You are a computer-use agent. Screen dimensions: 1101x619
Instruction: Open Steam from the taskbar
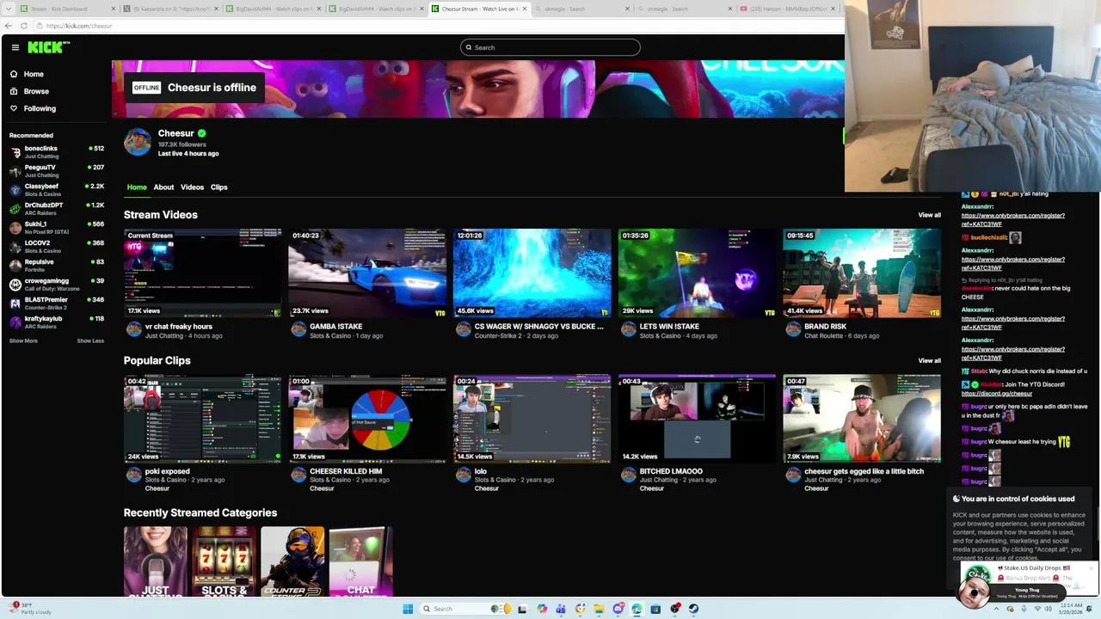[x=693, y=609]
